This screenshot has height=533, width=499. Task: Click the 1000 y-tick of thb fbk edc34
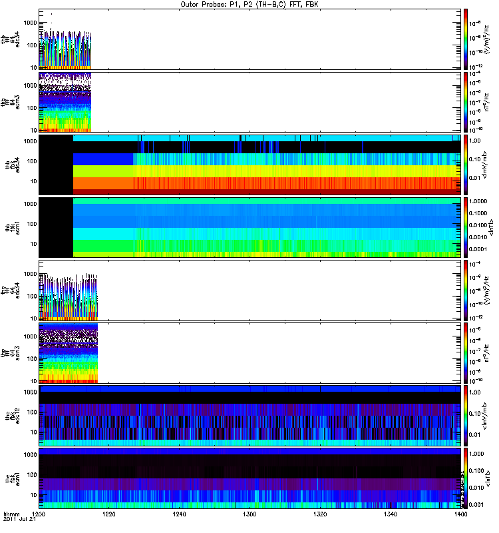pyautogui.click(x=31, y=141)
